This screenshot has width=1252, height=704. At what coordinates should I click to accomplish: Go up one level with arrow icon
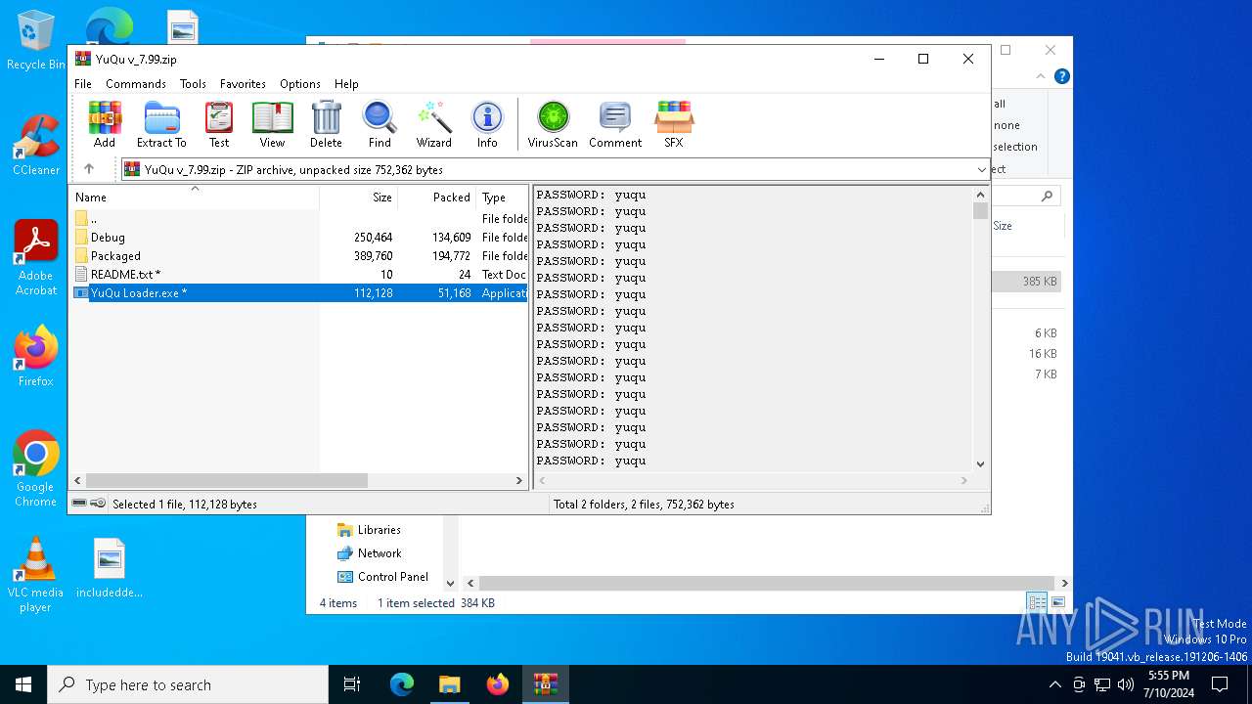[x=89, y=169]
